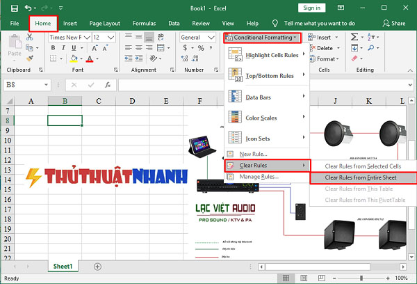
Task: Click the Fill down arrow icon
Action: pos(354,48)
